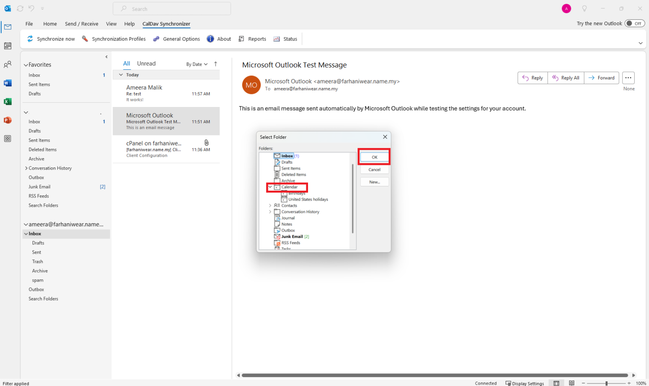Image resolution: width=649 pixels, height=386 pixels.
Task: Open the Reports panel icon
Action: (x=241, y=38)
